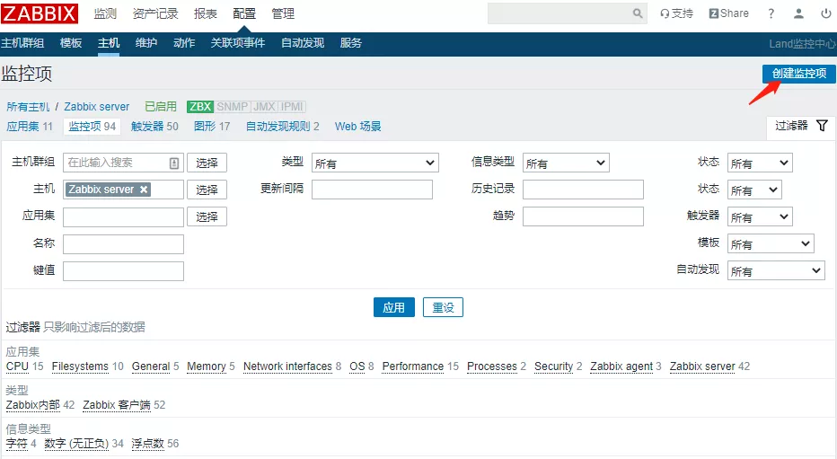Open user profile icon
The image size is (837, 459).
[x=798, y=13]
